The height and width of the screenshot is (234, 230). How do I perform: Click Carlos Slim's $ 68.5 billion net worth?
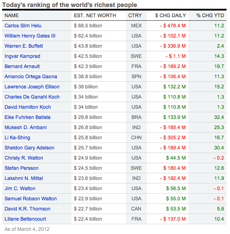88,26
